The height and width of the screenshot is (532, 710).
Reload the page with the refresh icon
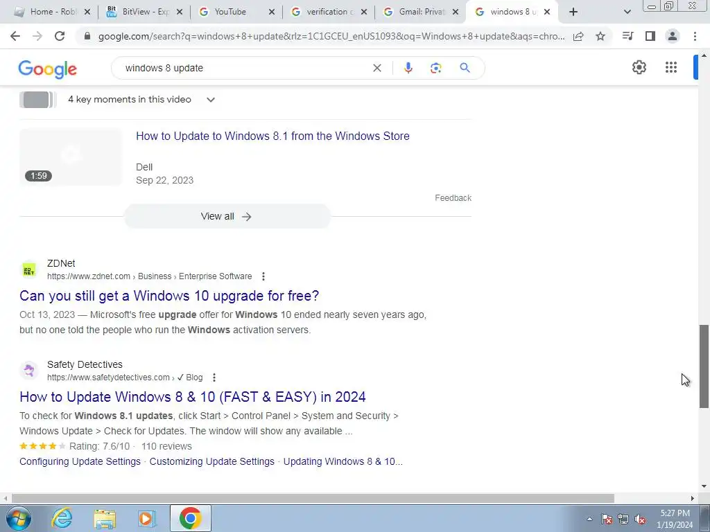[x=60, y=36]
